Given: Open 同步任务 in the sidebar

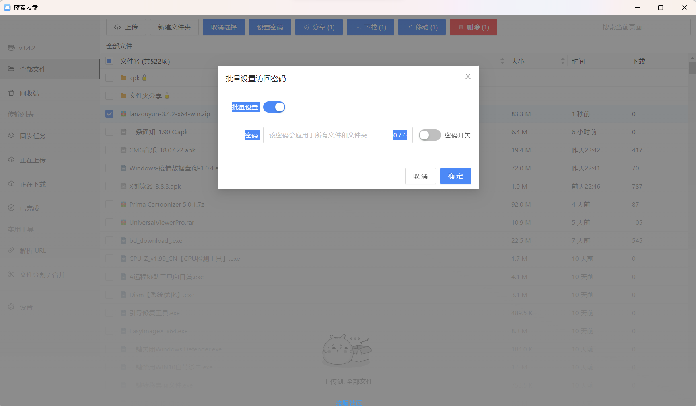Looking at the screenshot, I should click(50, 136).
